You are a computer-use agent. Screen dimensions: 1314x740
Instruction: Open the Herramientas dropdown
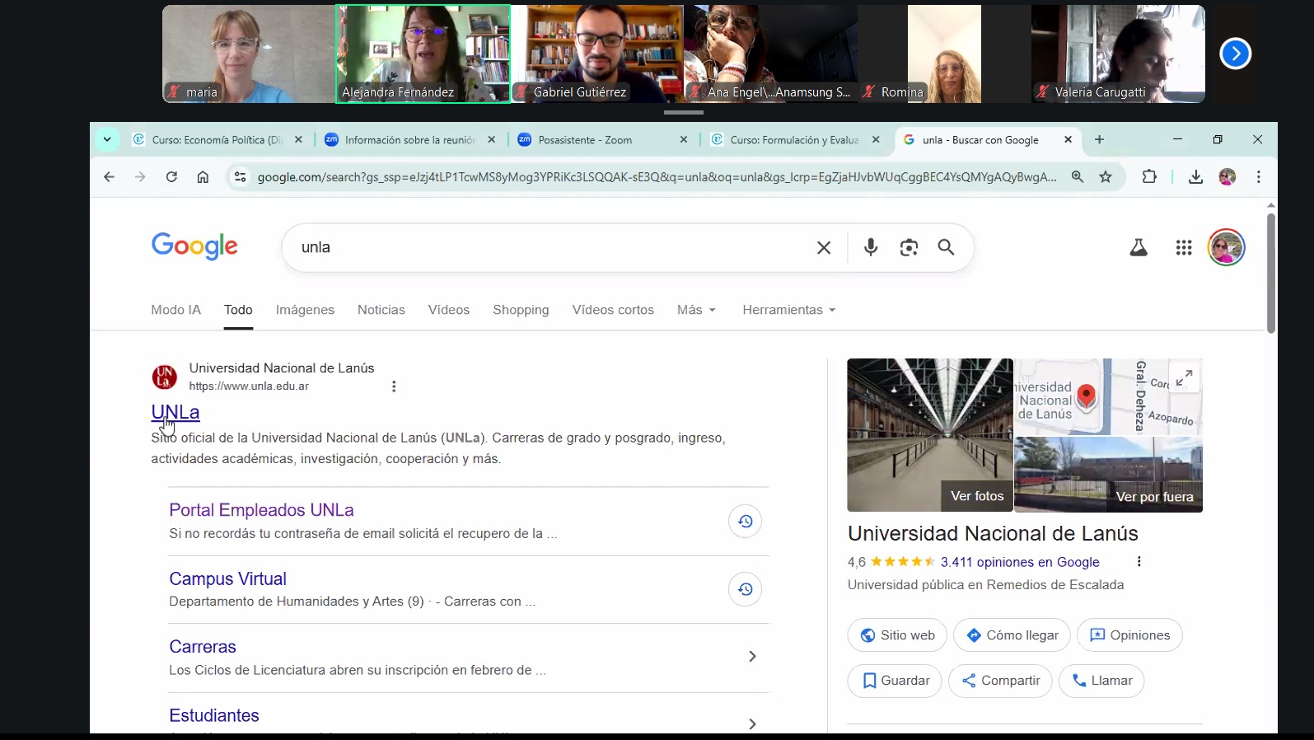click(788, 310)
